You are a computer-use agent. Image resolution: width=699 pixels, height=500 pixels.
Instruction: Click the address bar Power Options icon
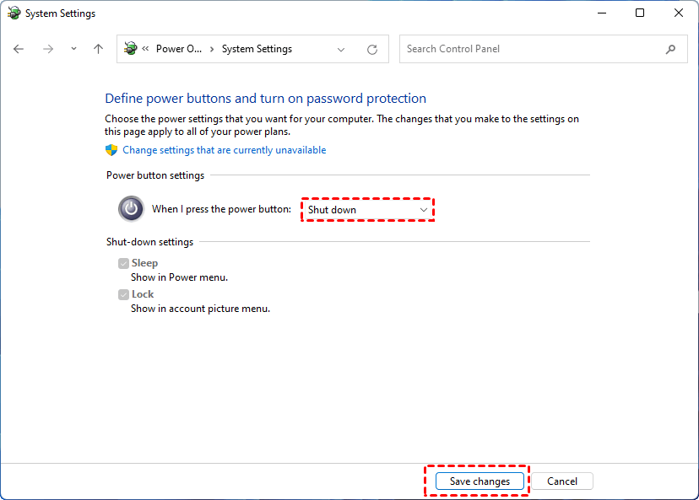pos(130,49)
